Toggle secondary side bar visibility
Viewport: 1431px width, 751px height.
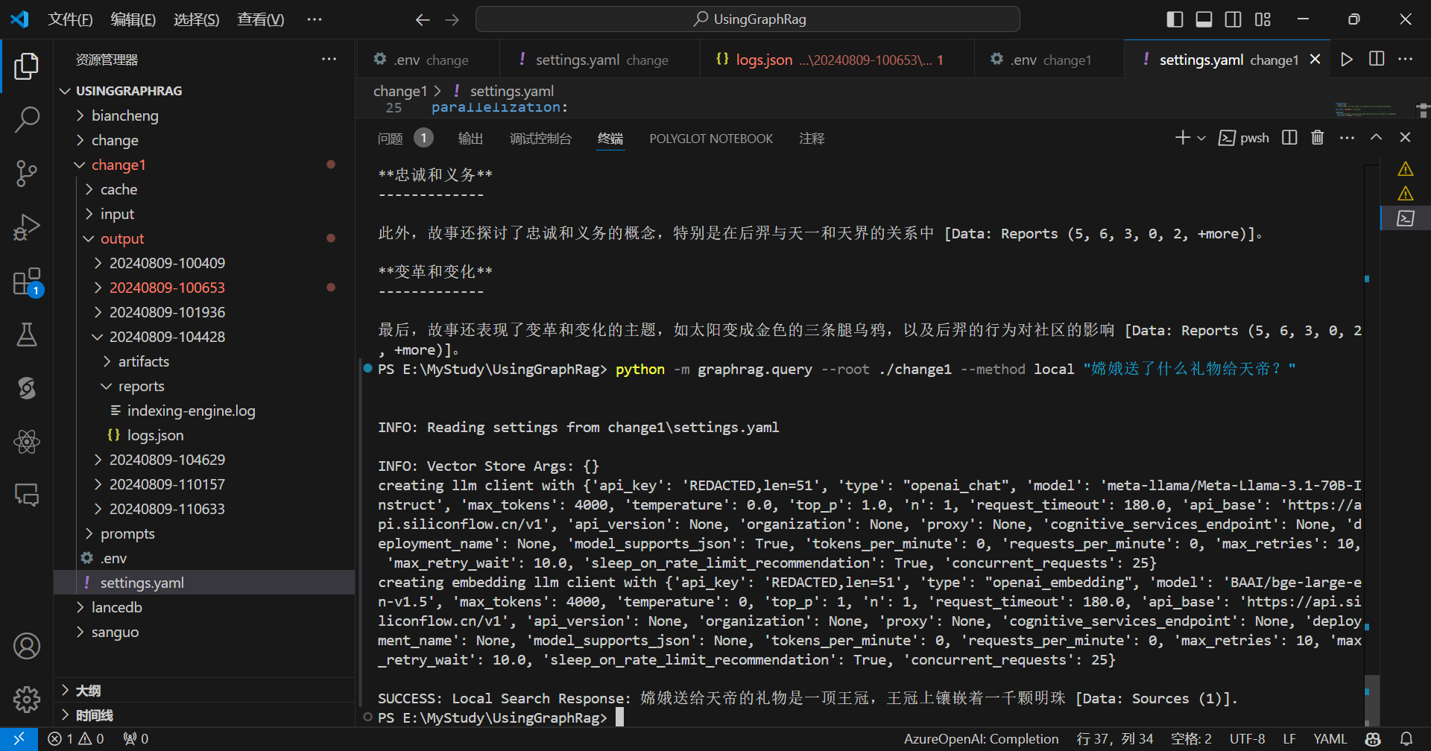(1233, 19)
